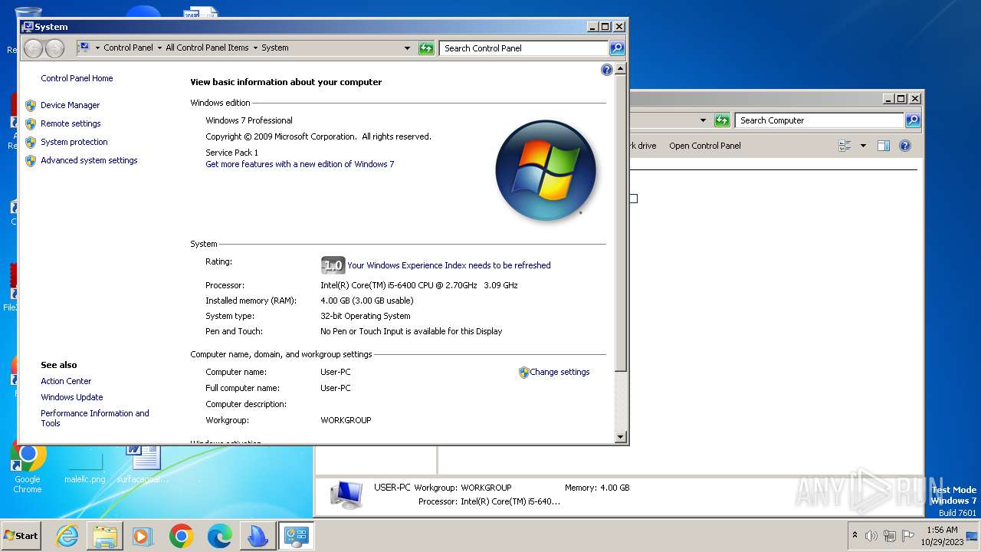The width and height of the screenshot is (981, 552).
Task: Click the All Control Panel Items breadcrumb
Action: pos(207,48)
